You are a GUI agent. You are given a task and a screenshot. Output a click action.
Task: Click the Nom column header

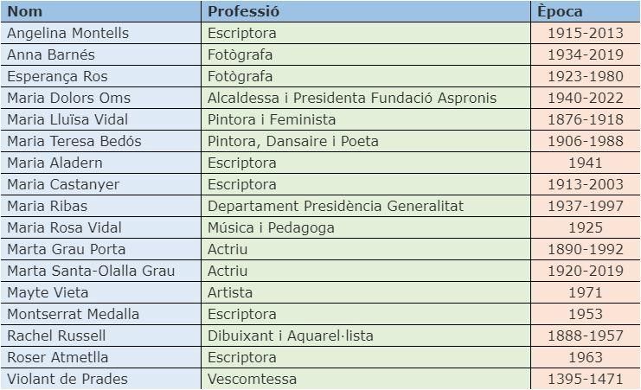click(100, 11)
